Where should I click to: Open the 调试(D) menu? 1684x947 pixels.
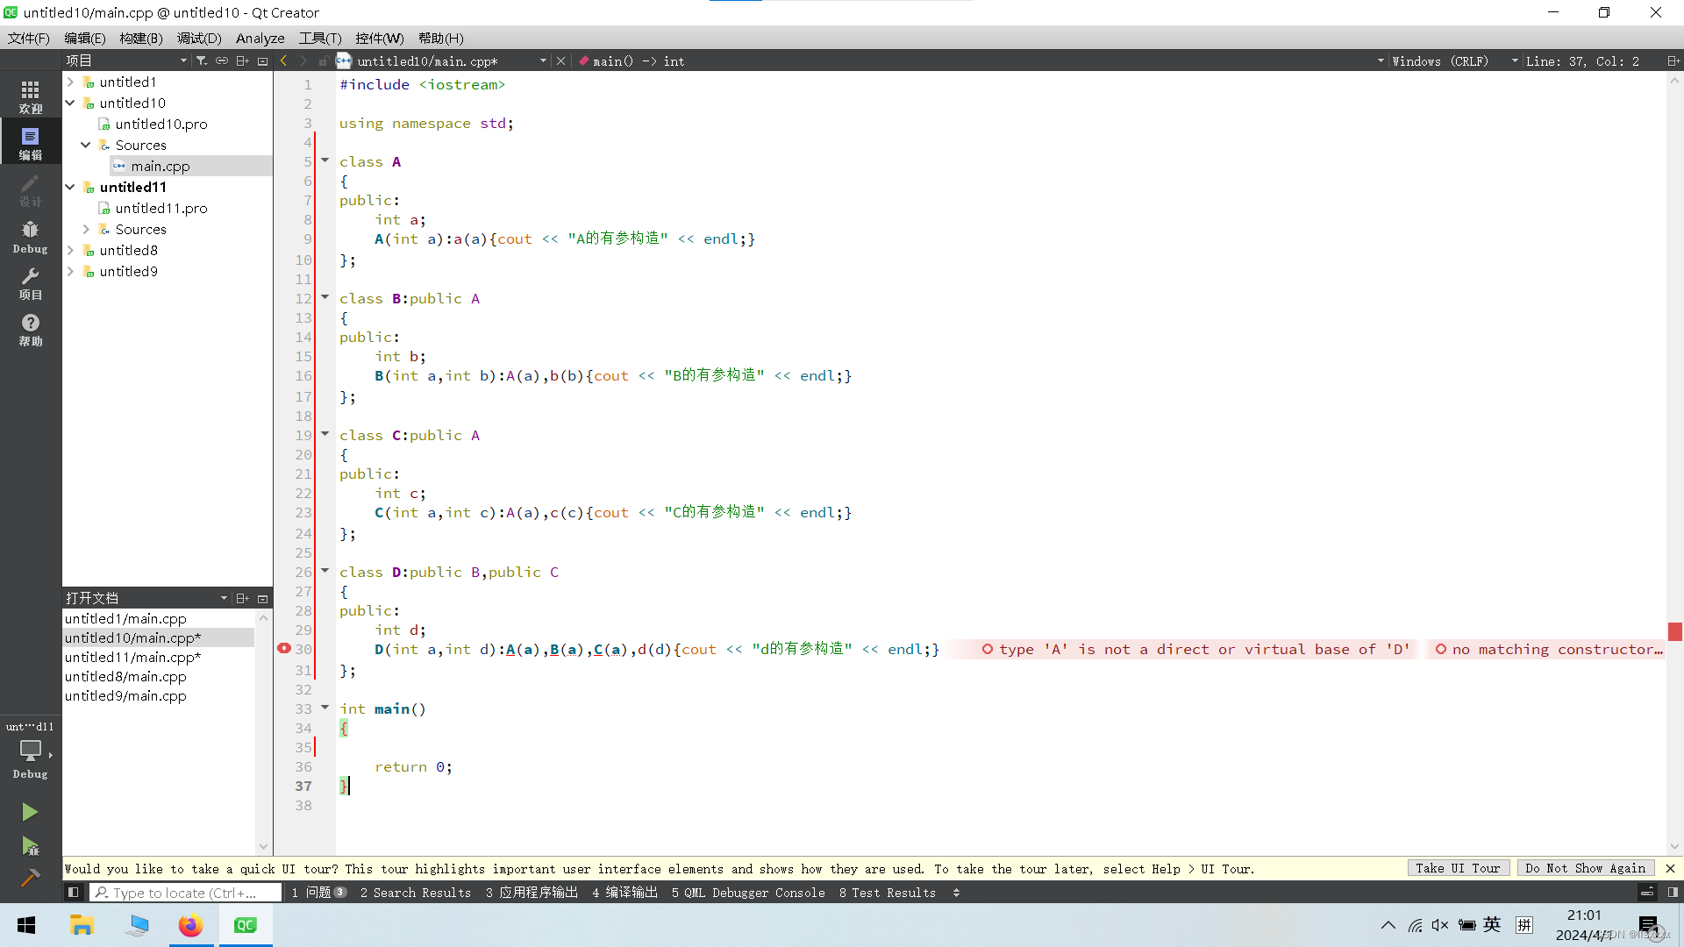tap(199, 38)
